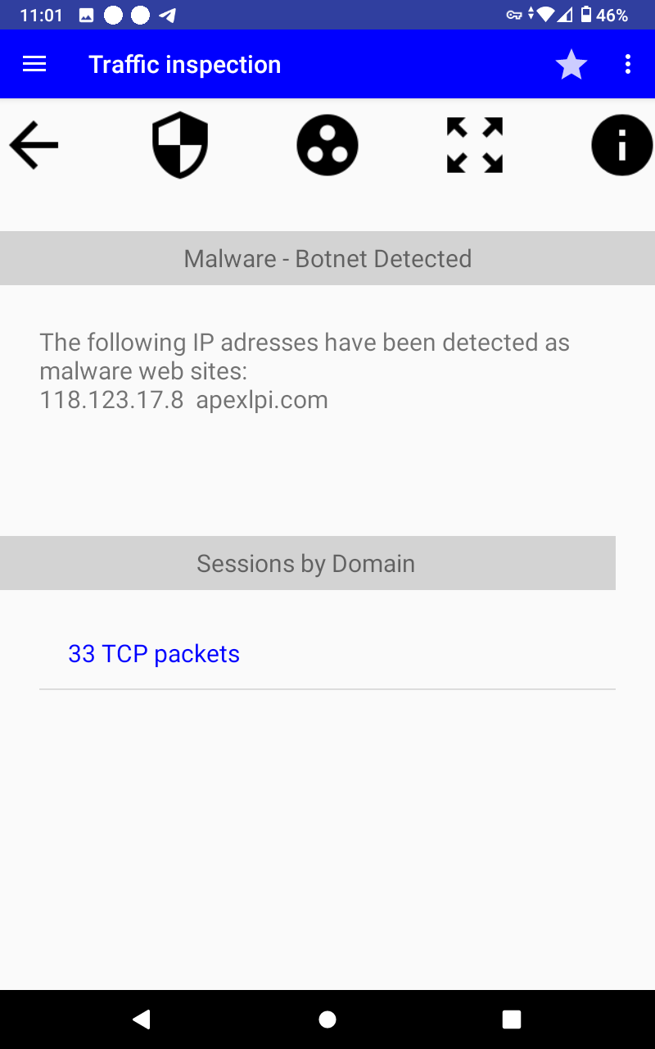Tap the Sessions by Domain header
This screenshot has height=1049, width=655.
click(x=306, y=564)
